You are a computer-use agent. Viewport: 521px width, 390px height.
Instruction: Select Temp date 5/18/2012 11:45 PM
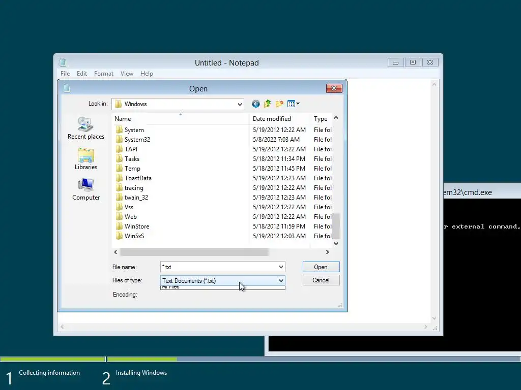coord(279,168)
